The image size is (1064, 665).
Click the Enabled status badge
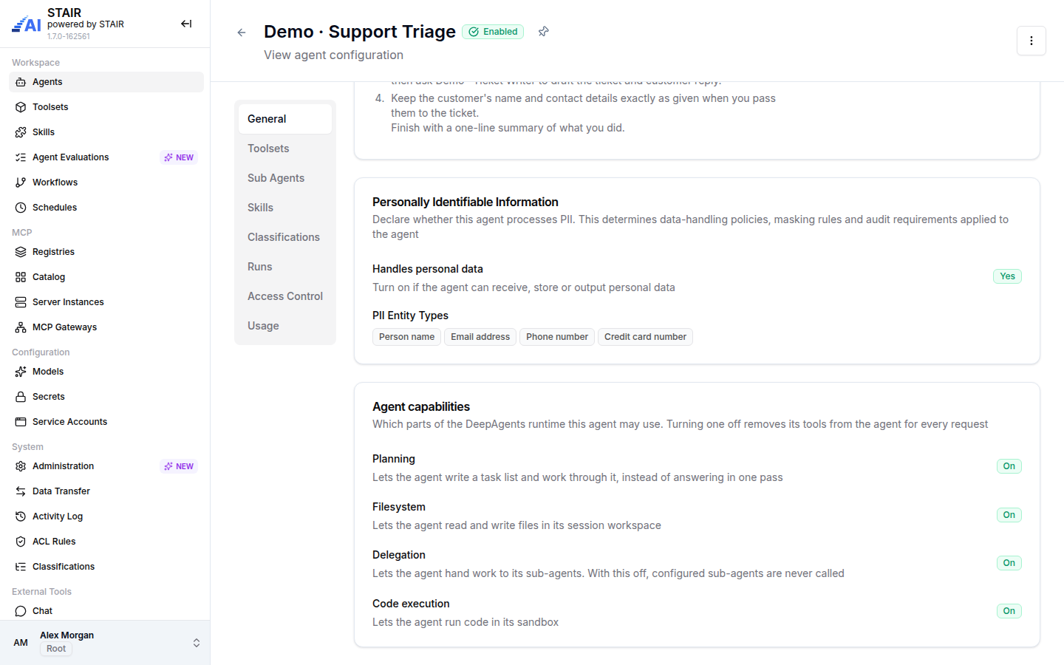[x=493, y=32]
